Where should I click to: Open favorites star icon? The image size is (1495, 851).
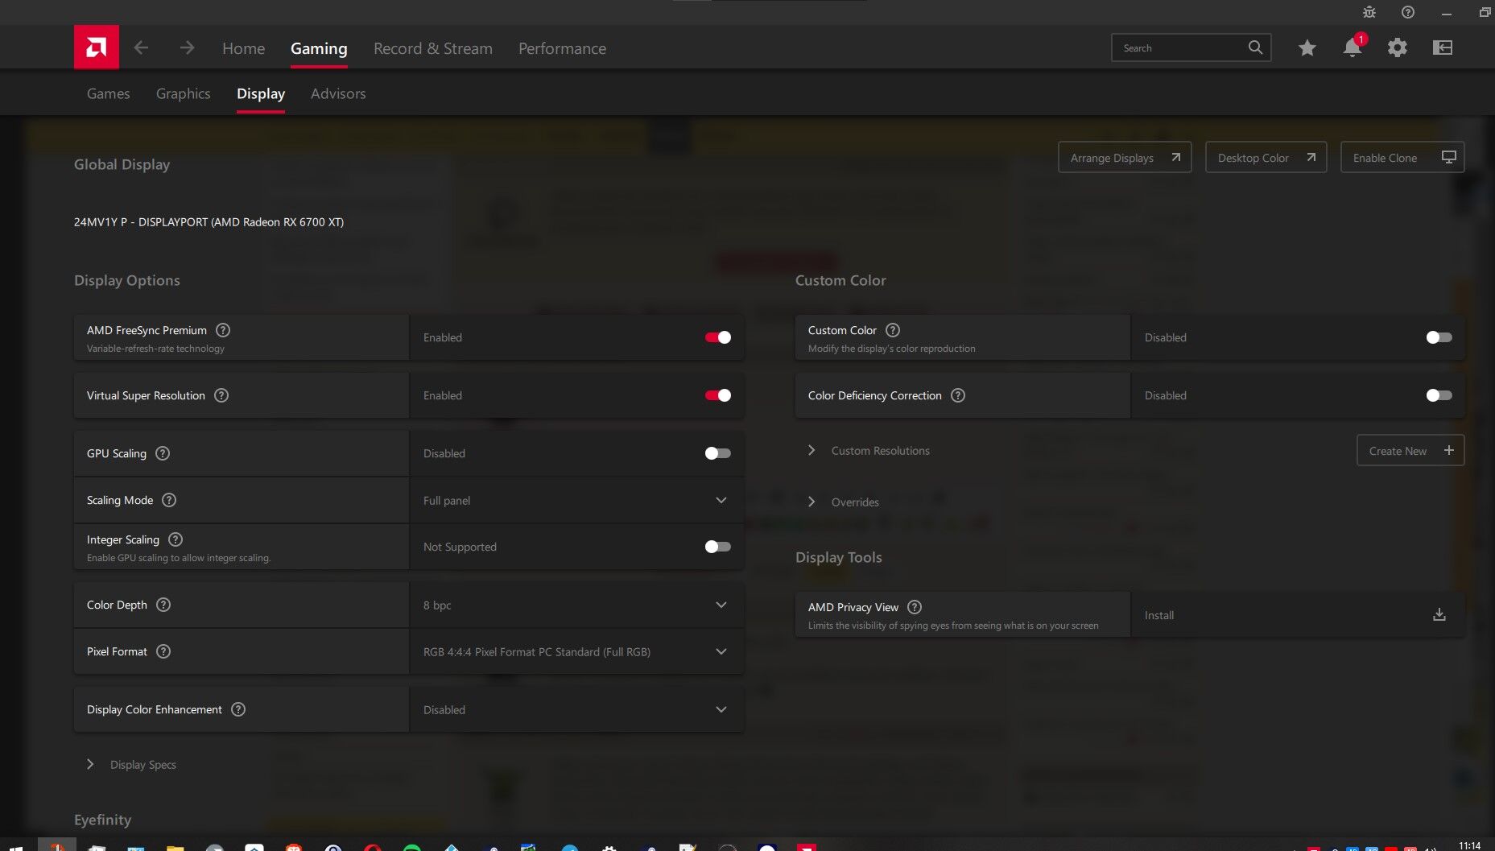coord(1307,48)
